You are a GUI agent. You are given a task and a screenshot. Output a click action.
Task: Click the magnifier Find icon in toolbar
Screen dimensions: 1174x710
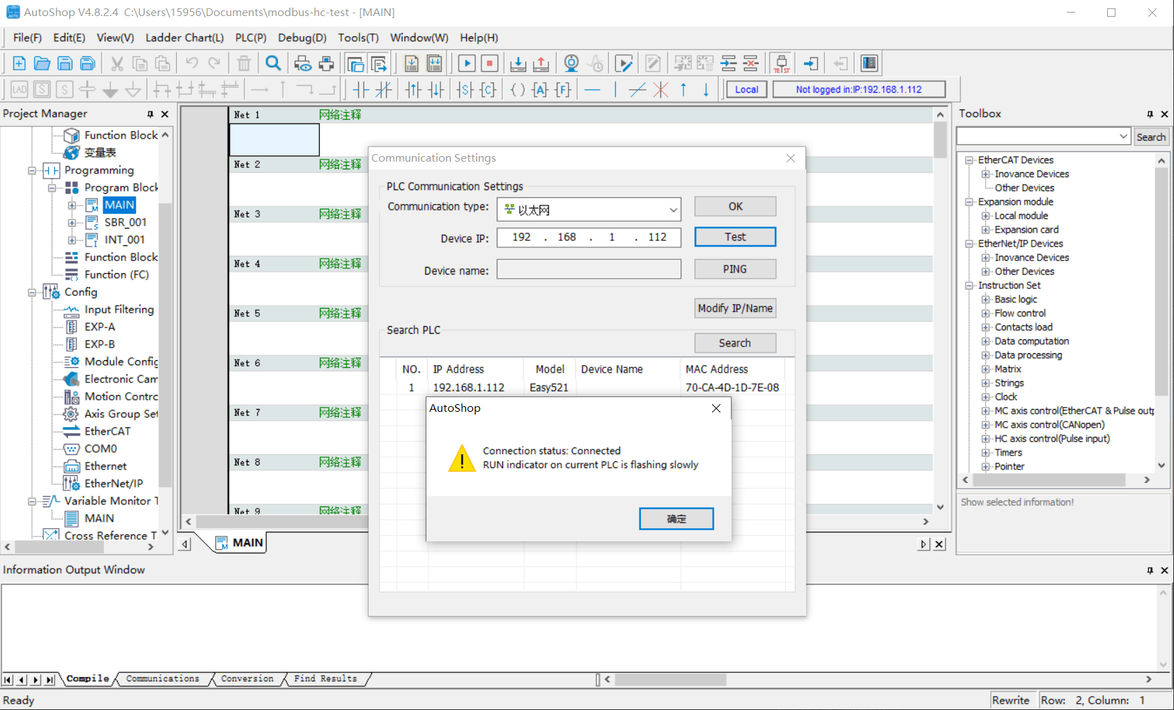273,63
